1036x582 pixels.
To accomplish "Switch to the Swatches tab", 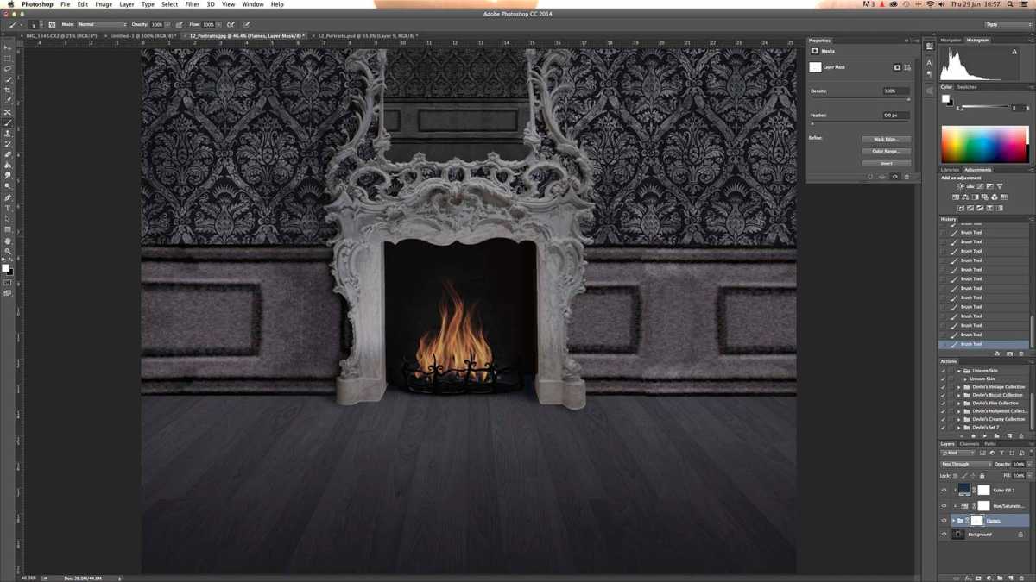I will (967, 87).
